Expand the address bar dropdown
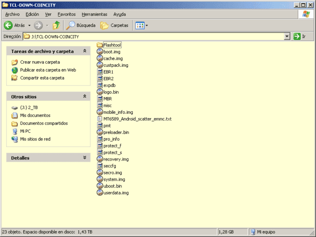The height and width of the screenshot is (237, 316). pyautogui.click(x=287, y=36)
